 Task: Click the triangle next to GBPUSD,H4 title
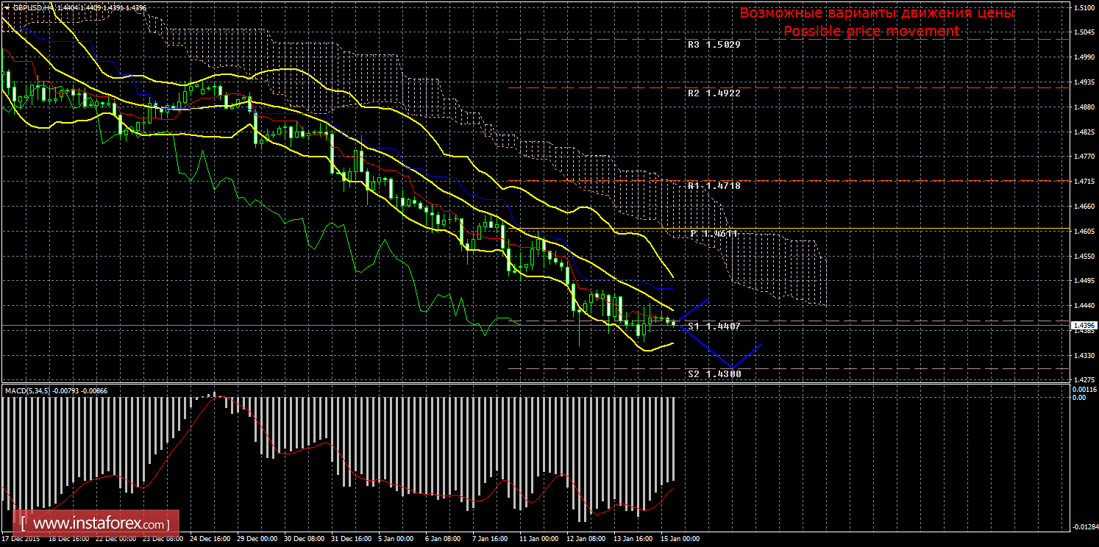[x=7, y=7]
